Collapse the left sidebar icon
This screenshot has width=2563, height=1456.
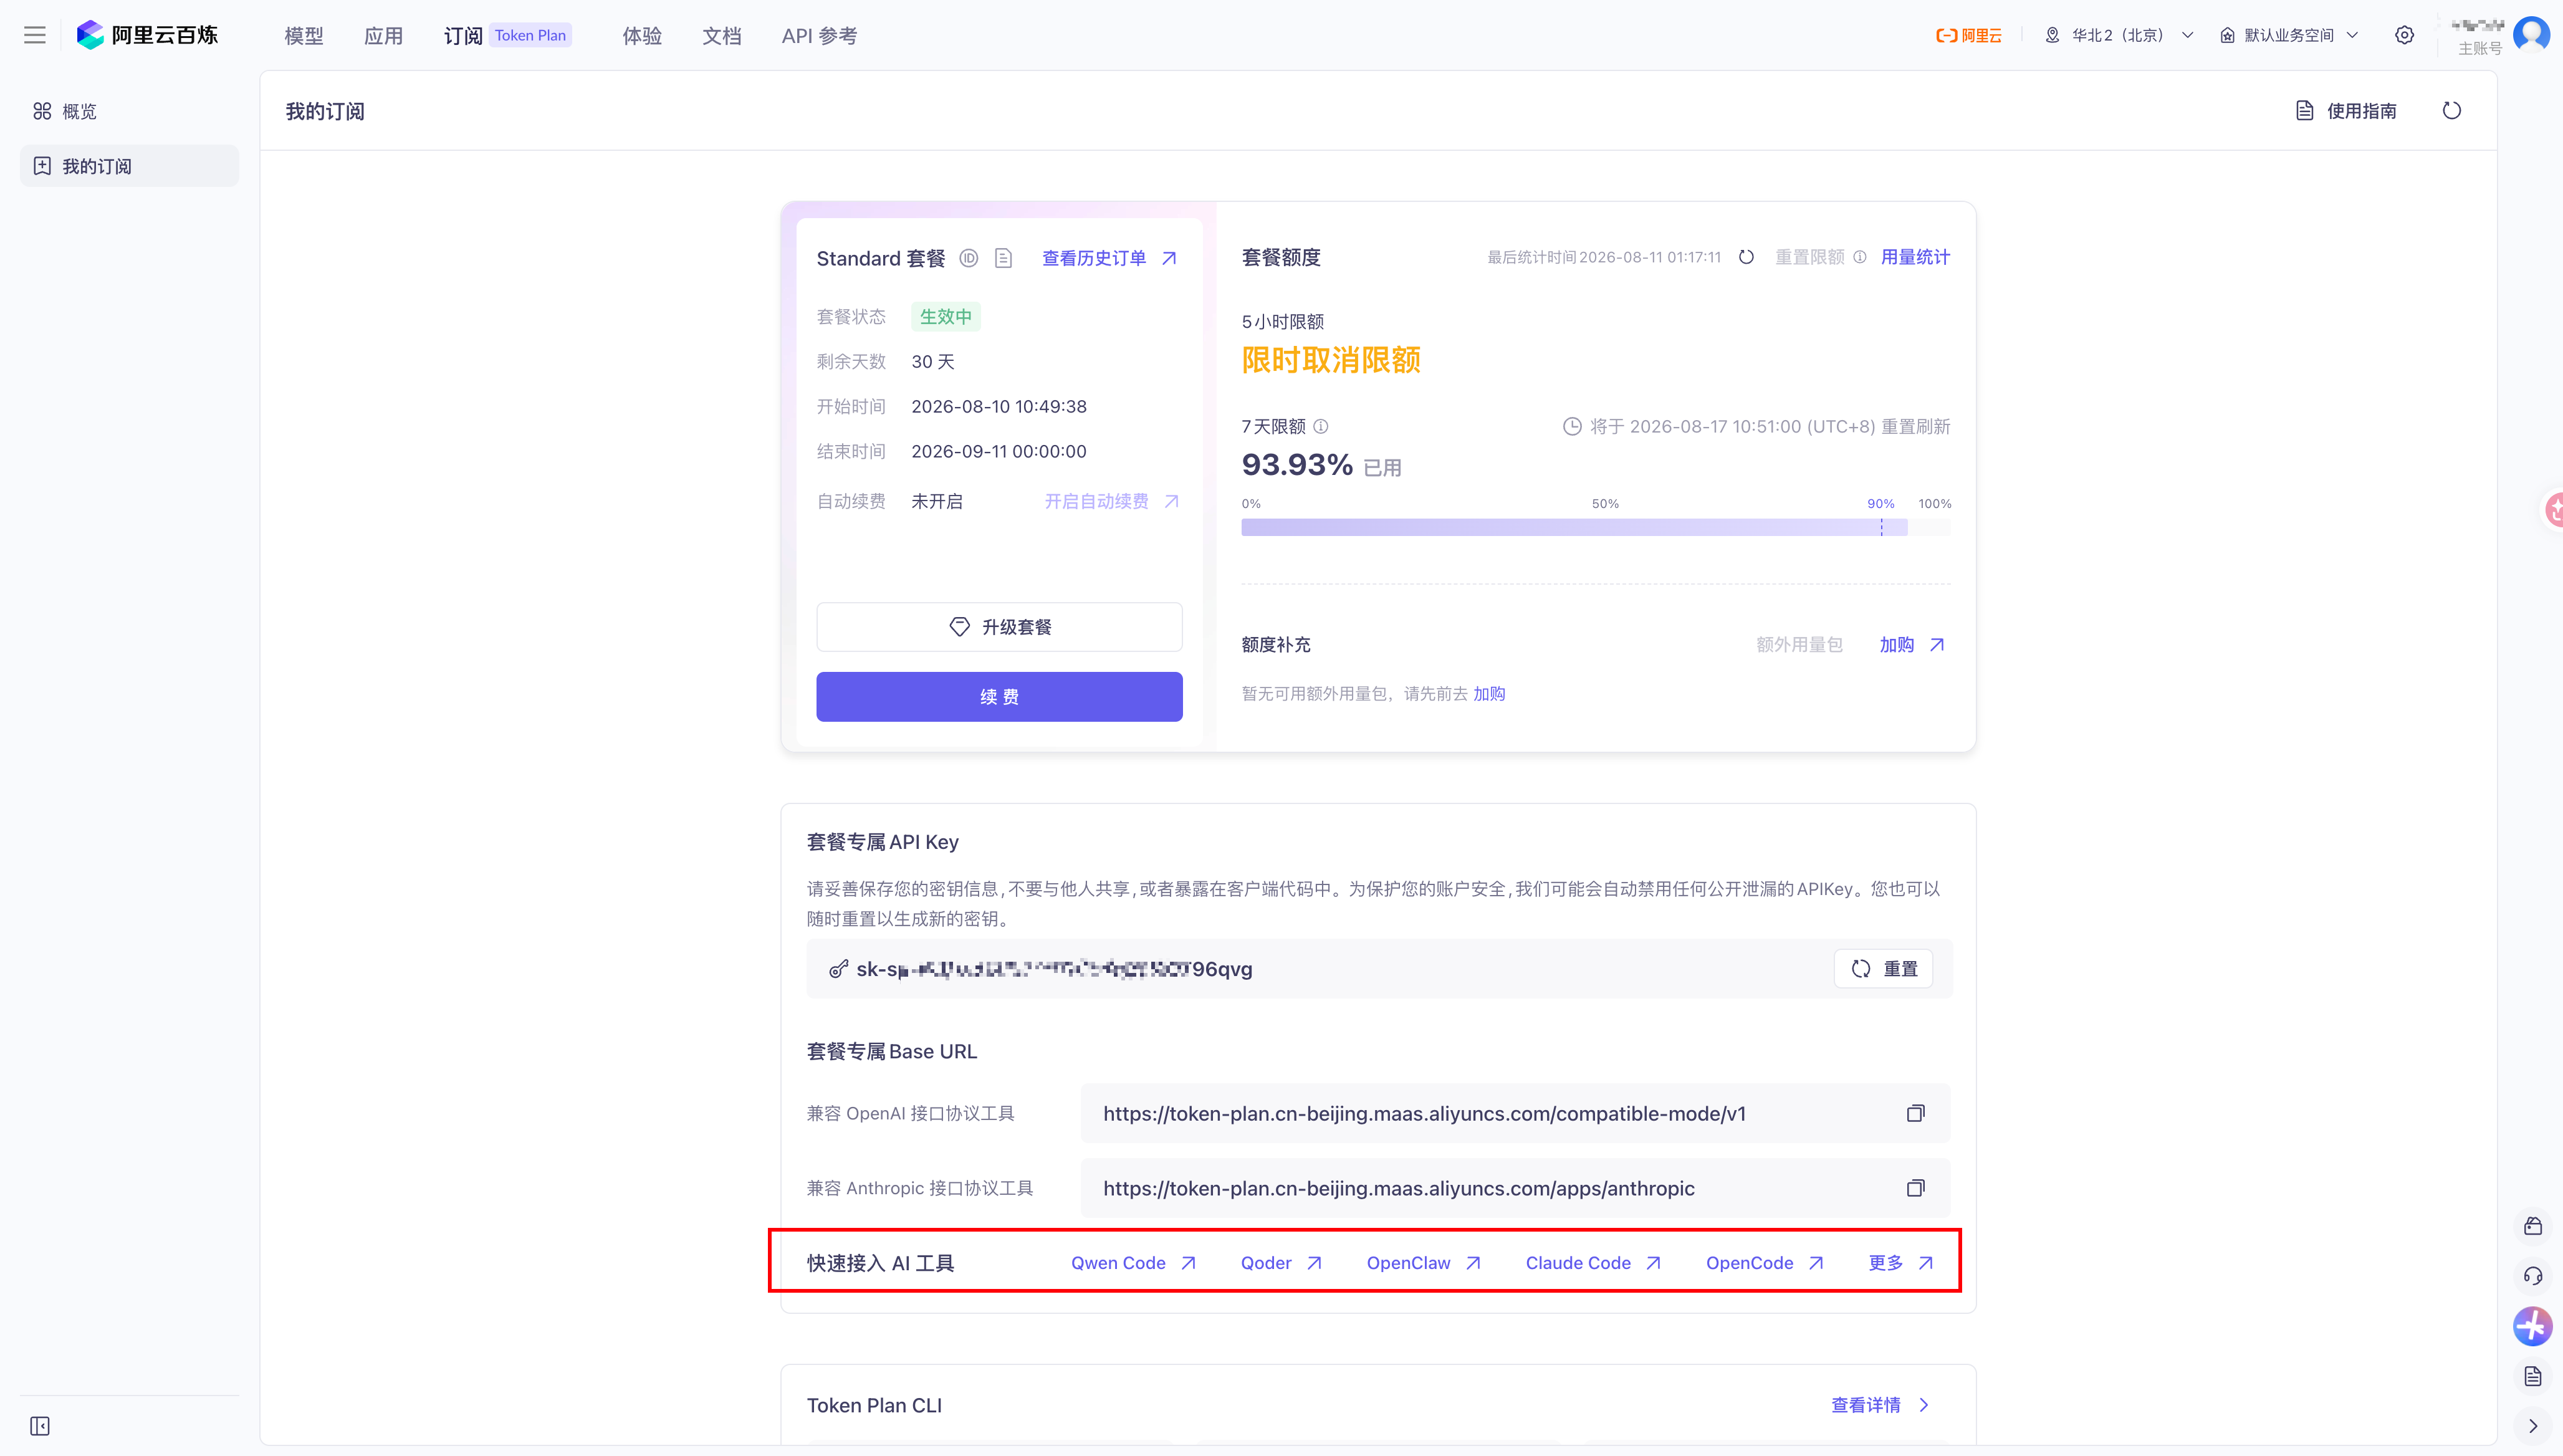[x=40, y=1426]
